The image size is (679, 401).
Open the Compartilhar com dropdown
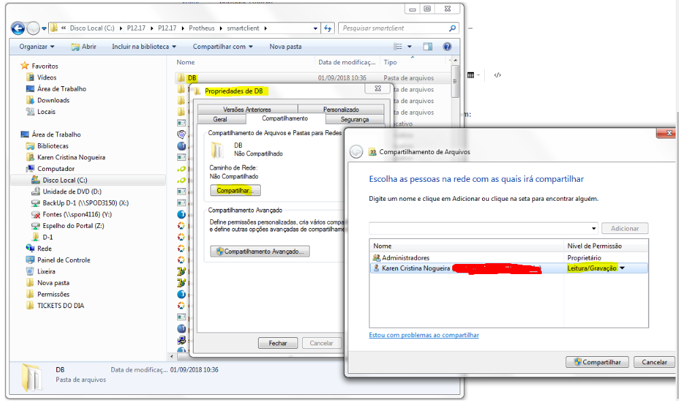pos(223,46)
